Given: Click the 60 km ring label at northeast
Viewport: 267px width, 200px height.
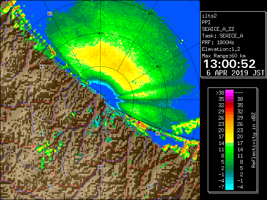Looking at the screenshot, I should [x=150, y=14].
